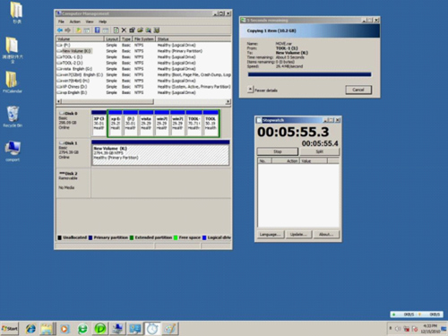Click the blue Help question-mark toolbar icon

97,30
